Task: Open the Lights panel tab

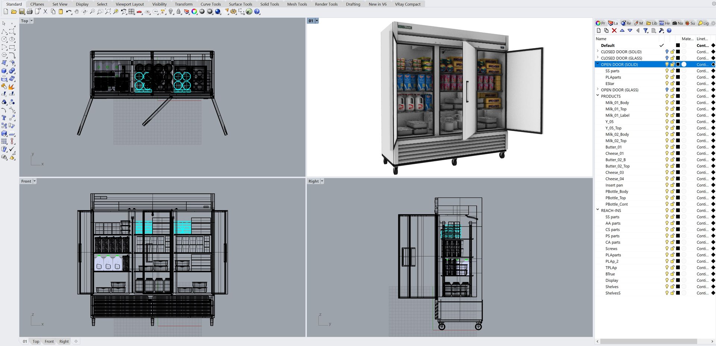Action: pyautogui.click(x=703, y=23)
